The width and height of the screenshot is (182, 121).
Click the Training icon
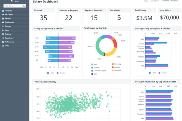click(x=3, y=34)
